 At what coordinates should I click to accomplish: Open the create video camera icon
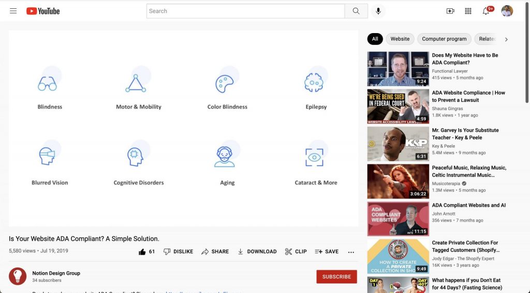click(450, 11)
